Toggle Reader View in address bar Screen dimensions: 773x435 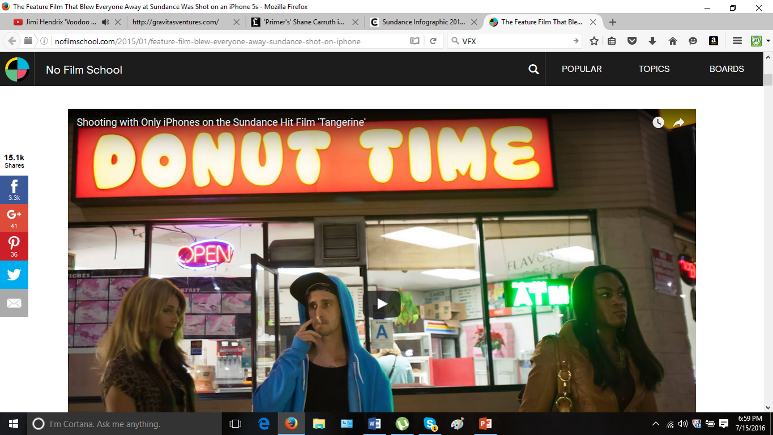pyautogui.click(x=415, y=41)
